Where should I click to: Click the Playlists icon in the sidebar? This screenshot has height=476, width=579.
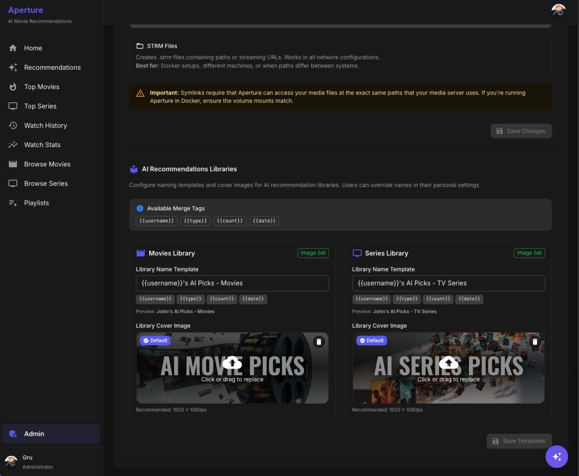13,203
